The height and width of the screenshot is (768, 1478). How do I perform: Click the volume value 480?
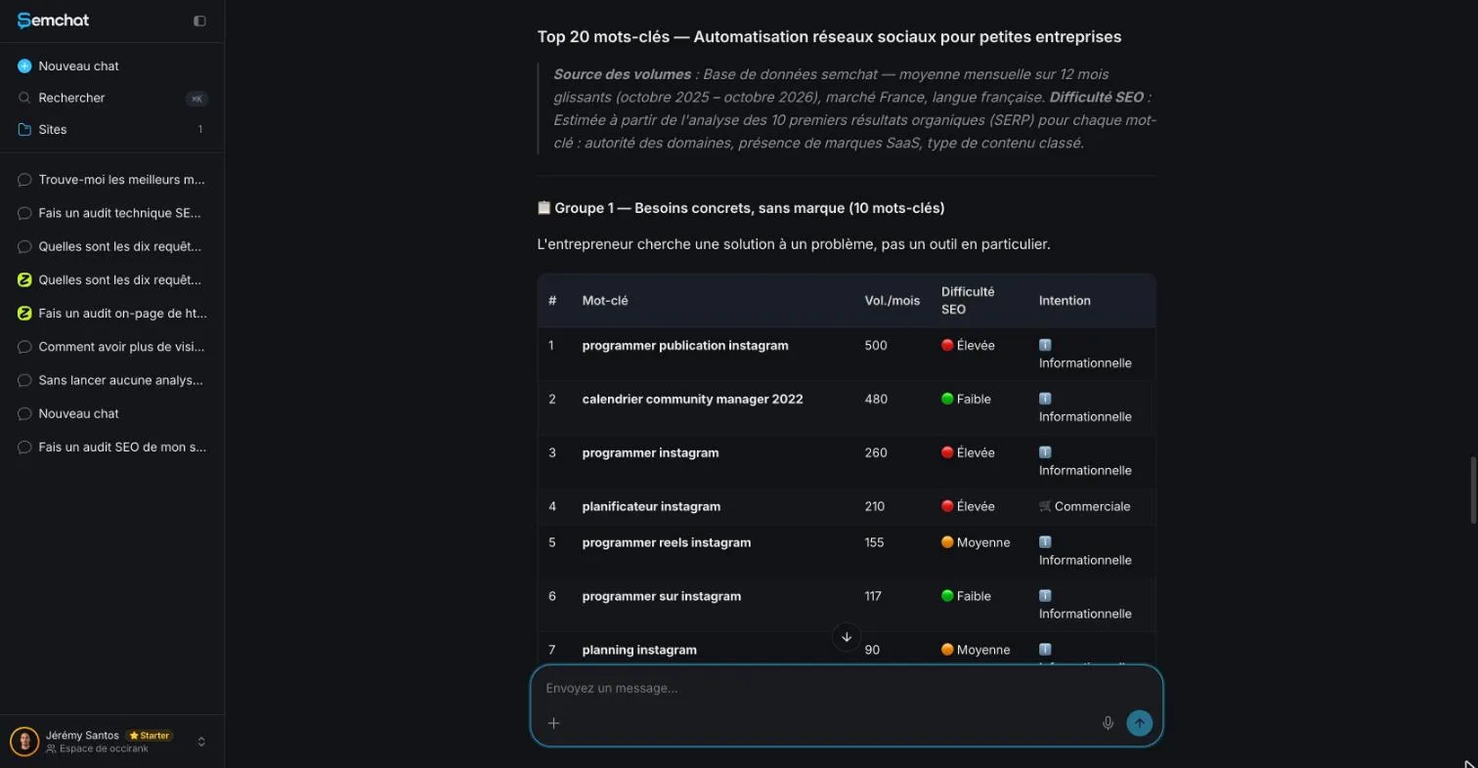pos(877,400)
